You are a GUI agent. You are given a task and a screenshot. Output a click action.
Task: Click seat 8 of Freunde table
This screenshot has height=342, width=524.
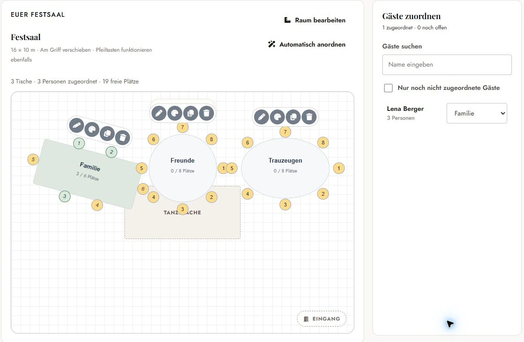point(211,139)
